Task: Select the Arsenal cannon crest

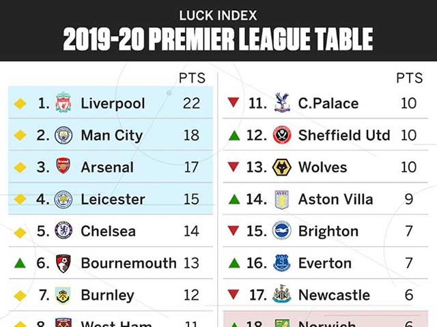Action: (x=64, y=167)
